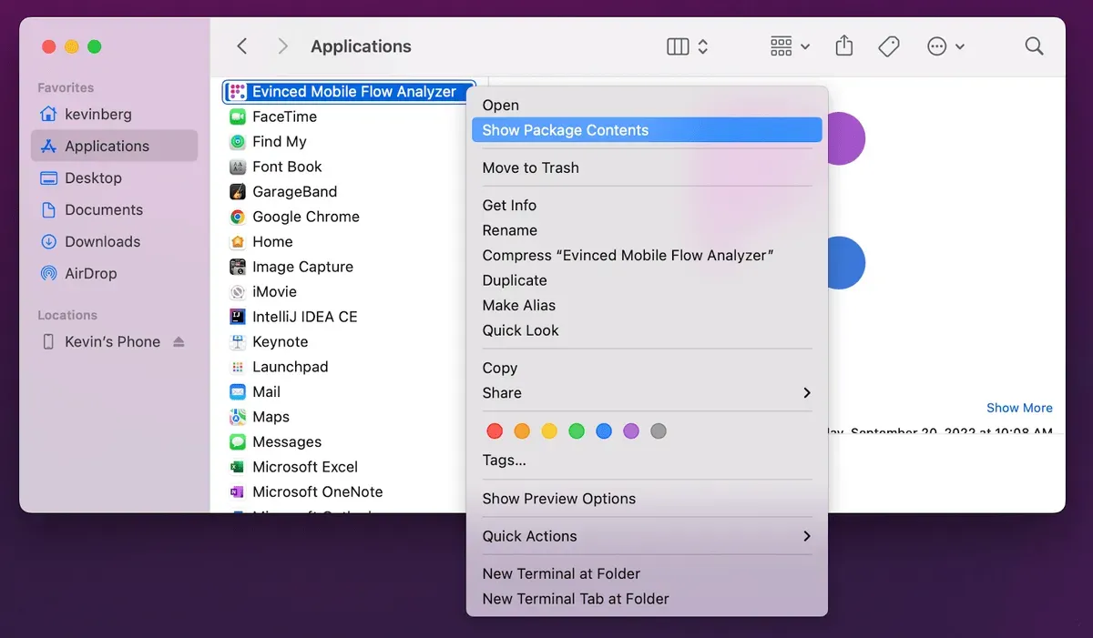Screen dimensions: 1093x638
Task: Click the Edit Tags toolbar icon
Action: coord(889,46)
